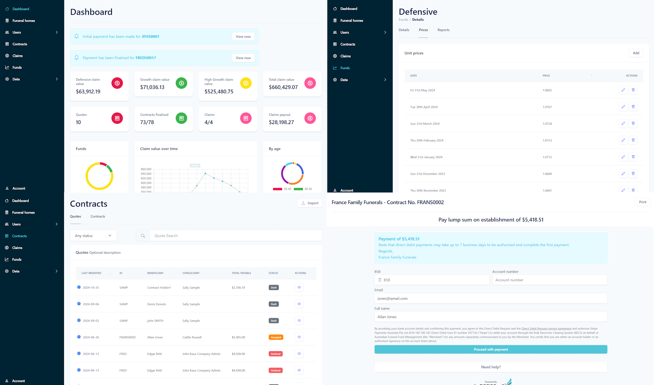Click the green 40-50 legend swatch

(x=299, y=189)
